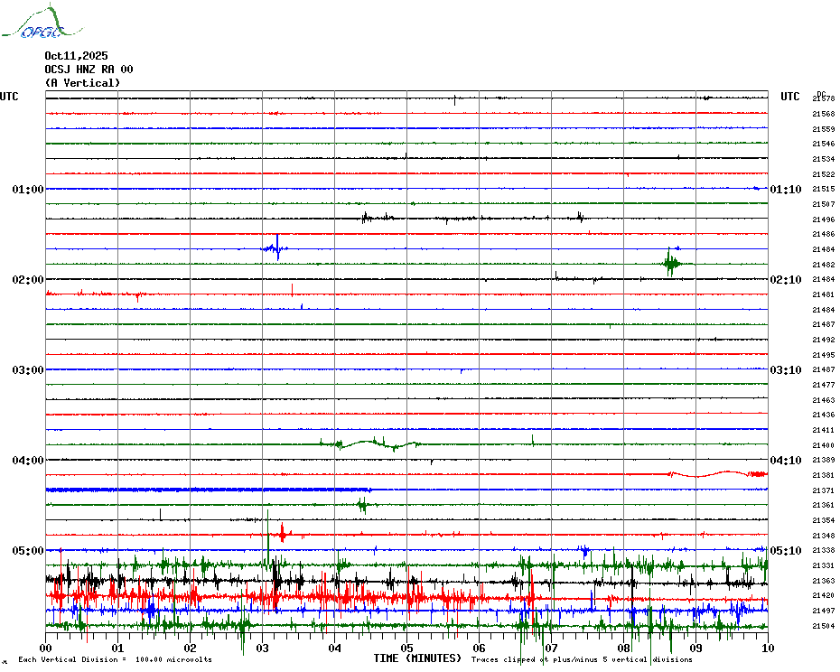Select the 10 minute tick on bottom axis
Image resolution: width=840 pixels, height=672 pixels.
767,648
